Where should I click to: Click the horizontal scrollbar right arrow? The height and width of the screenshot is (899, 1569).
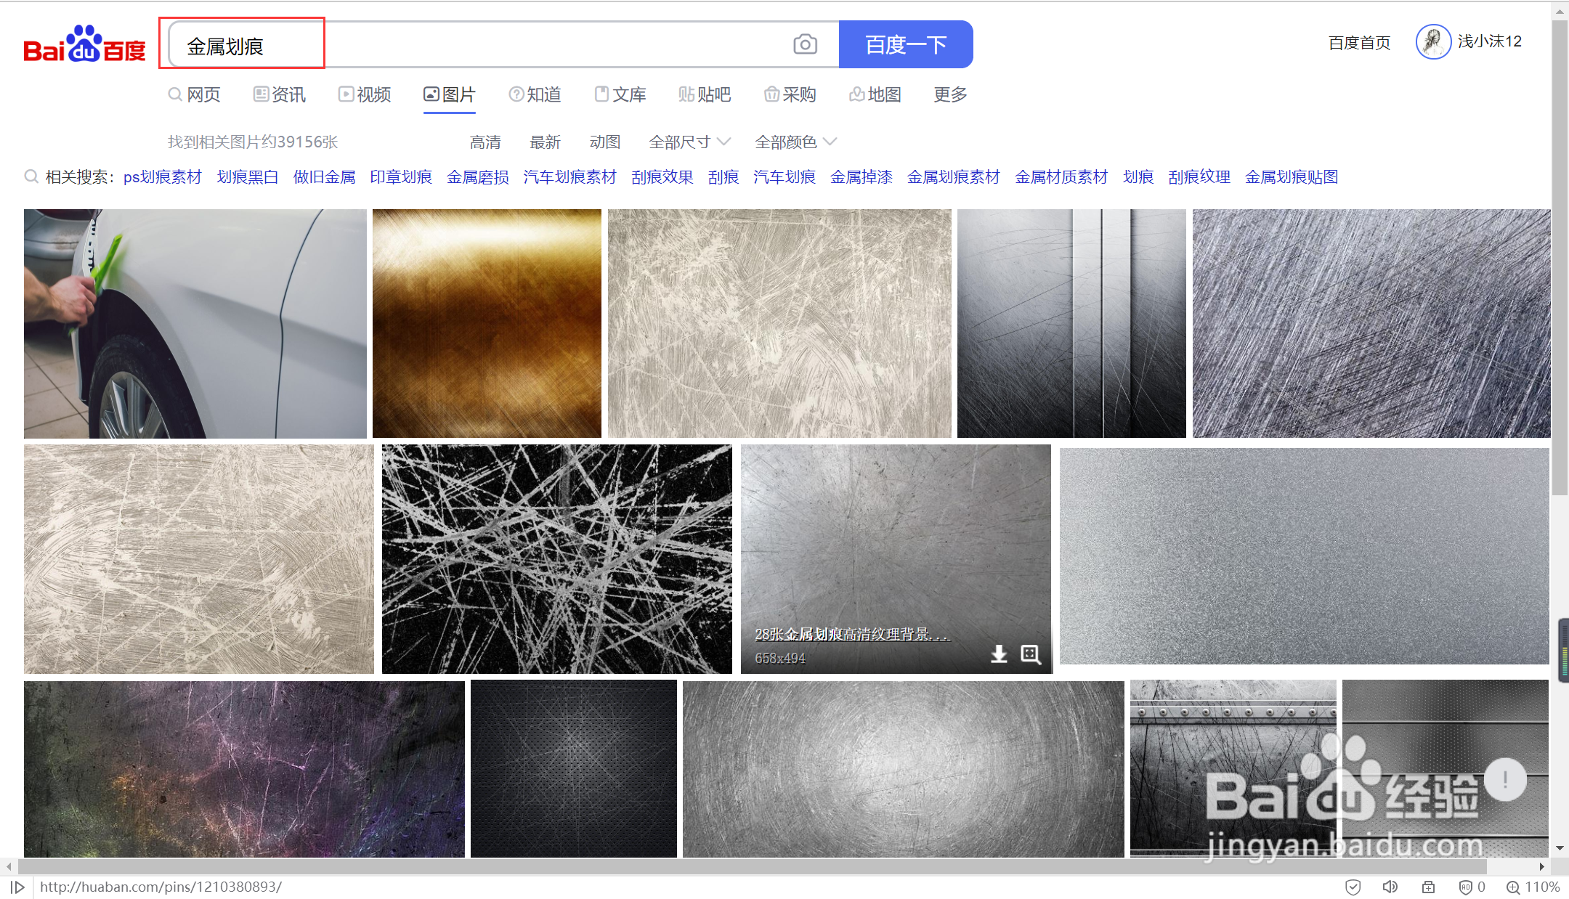1541,866
